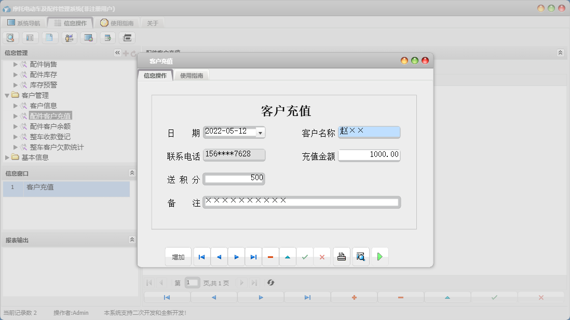Click the green checkmark confirm button
This screenshot has height=320, width=570.
click(305, 256)
